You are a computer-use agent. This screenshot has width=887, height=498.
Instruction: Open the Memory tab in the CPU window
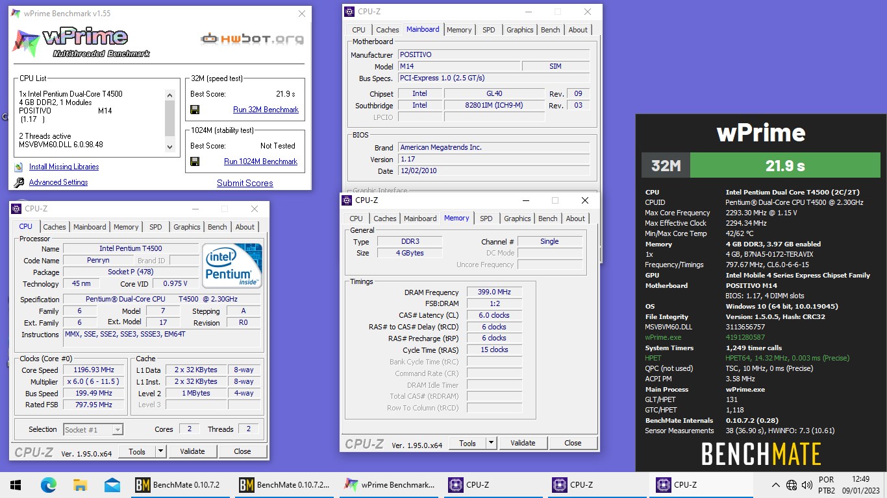(x=126, y=227)
